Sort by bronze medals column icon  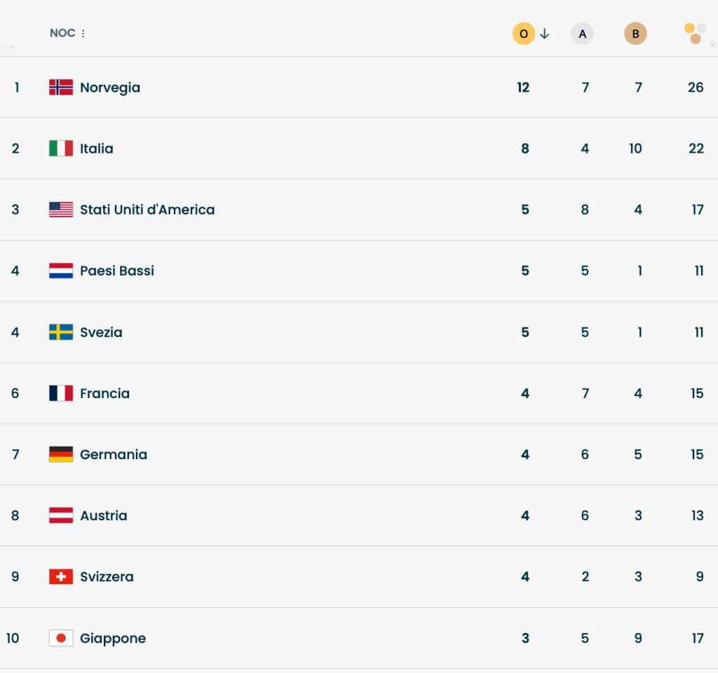(x=635, y=34)
